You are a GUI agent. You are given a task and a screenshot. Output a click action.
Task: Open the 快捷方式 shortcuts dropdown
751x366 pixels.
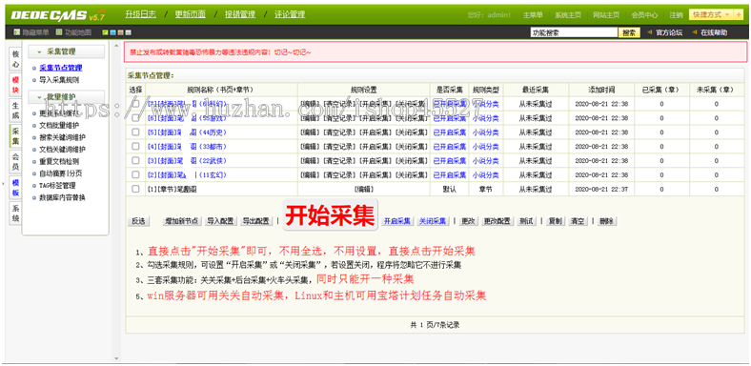[x=711, y=15]
